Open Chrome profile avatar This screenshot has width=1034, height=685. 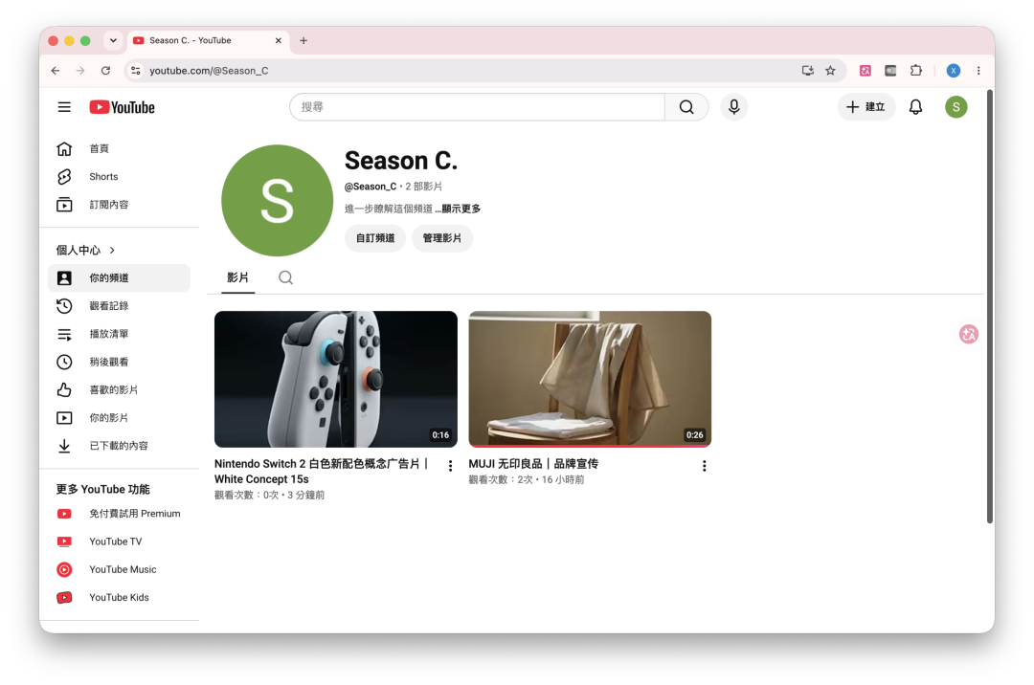click(953, 71)
